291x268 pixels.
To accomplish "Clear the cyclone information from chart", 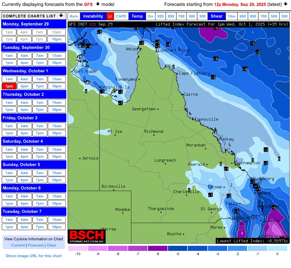I will click(x=52, y=245).
